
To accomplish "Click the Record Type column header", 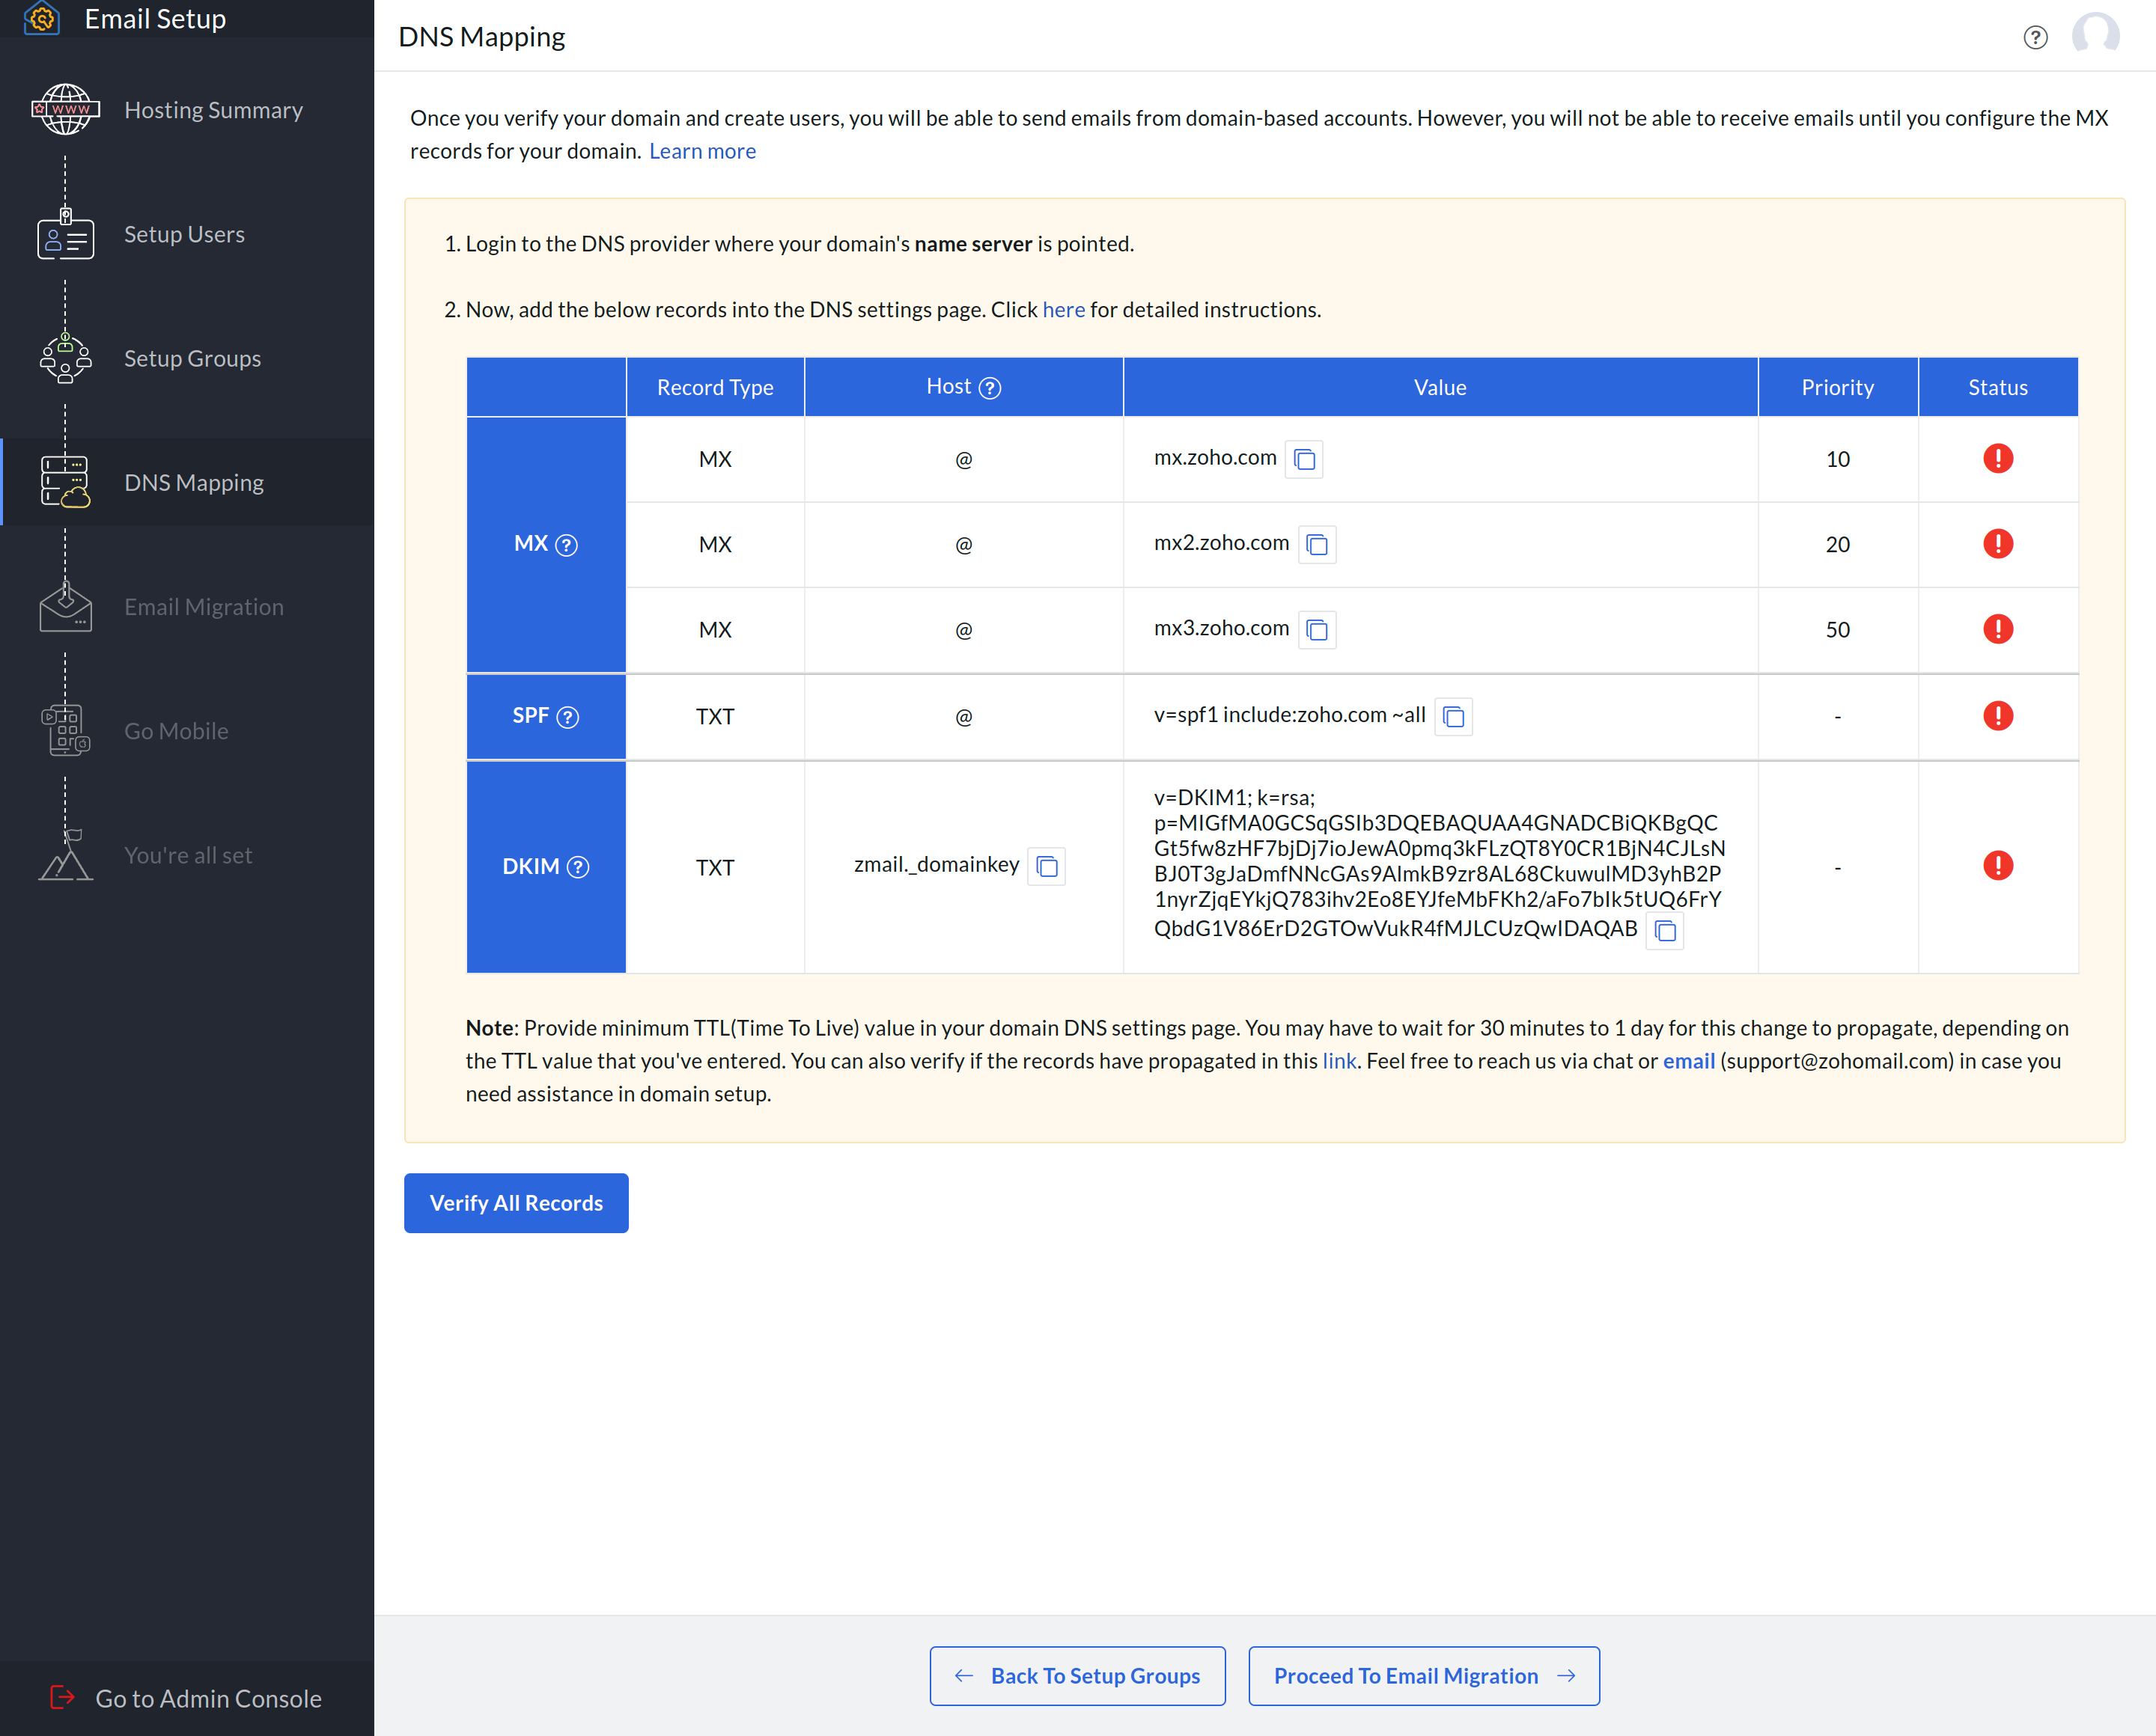I will tap(714, 388).
